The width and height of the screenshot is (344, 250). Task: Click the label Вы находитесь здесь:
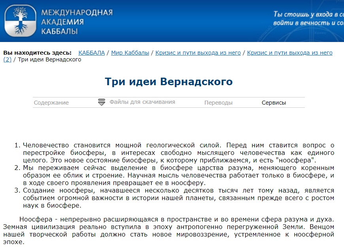[x=38, y=53]
